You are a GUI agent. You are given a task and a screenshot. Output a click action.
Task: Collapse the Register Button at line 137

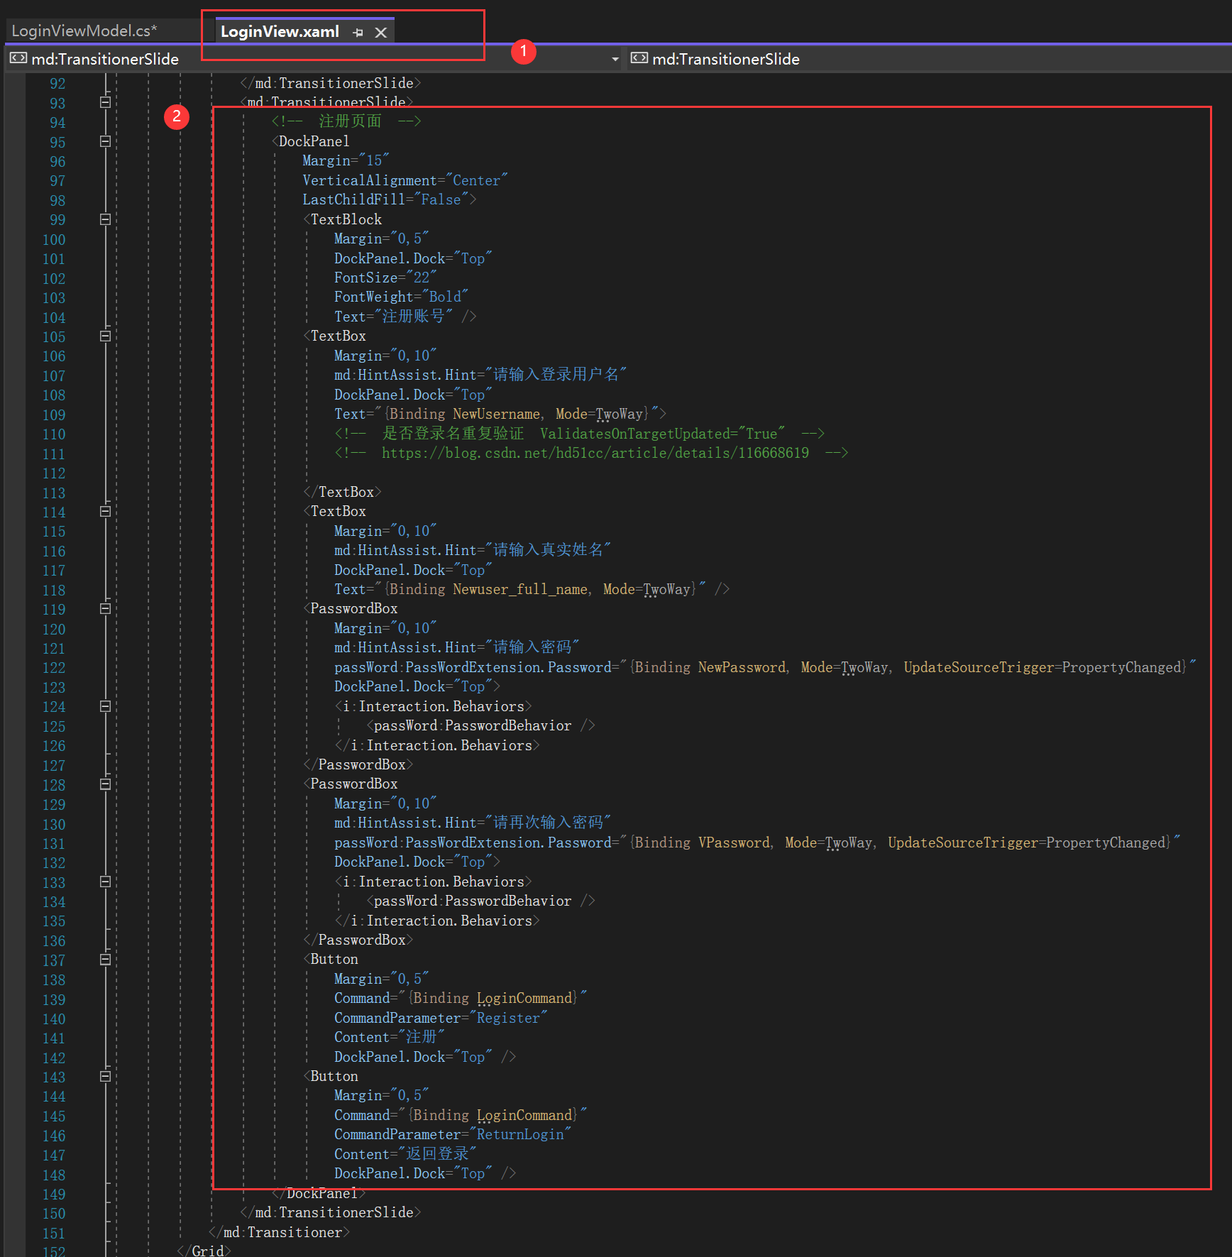[105, 960]
